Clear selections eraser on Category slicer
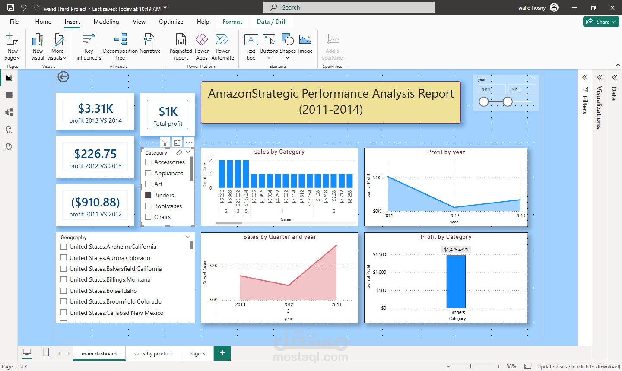 pyautogui.click(x=179, y=152)
